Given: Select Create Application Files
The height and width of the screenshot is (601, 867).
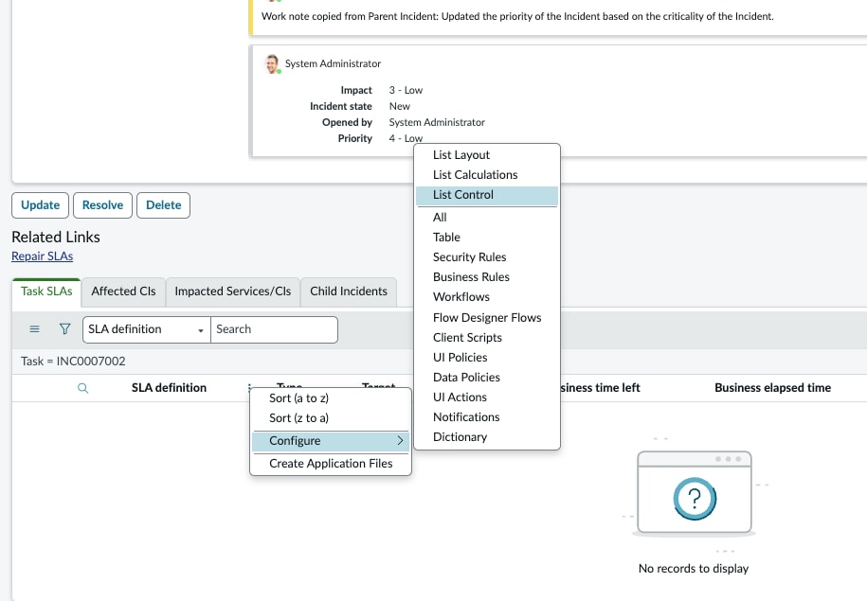Looking at the screenshot, I should pyautogui.click(x=331, y=464).
